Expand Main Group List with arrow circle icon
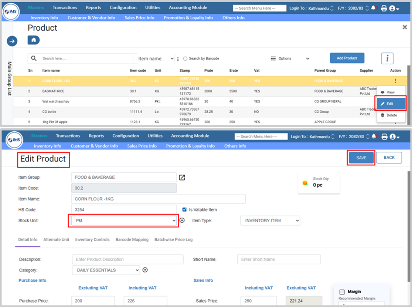The image size is (412, 307). click(12, 41)
